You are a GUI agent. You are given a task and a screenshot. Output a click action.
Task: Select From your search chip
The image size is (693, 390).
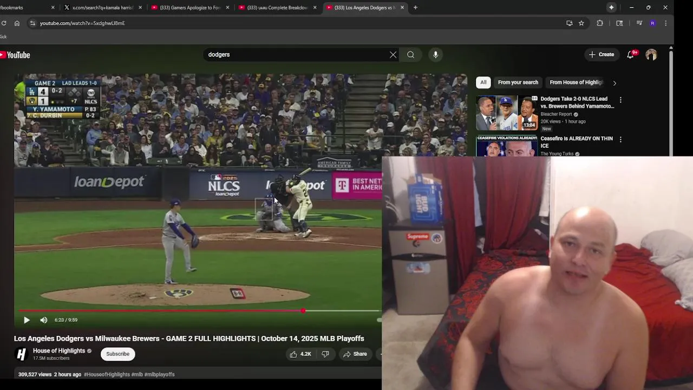[x=518, y=82]
